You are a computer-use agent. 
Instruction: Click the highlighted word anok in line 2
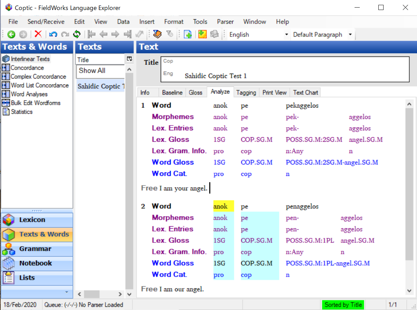coord(220,207)
